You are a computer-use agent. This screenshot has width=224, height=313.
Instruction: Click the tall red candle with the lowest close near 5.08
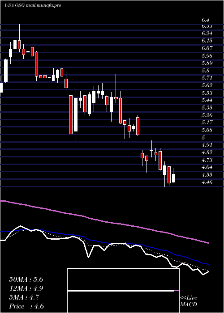pyautogui.click(x=71, y=114)
